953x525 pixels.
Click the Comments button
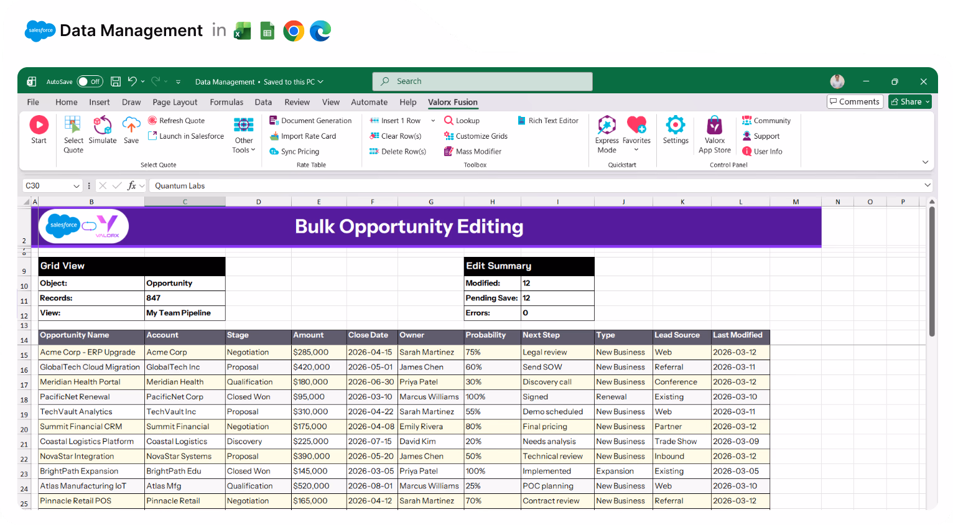tap(855, 101)
